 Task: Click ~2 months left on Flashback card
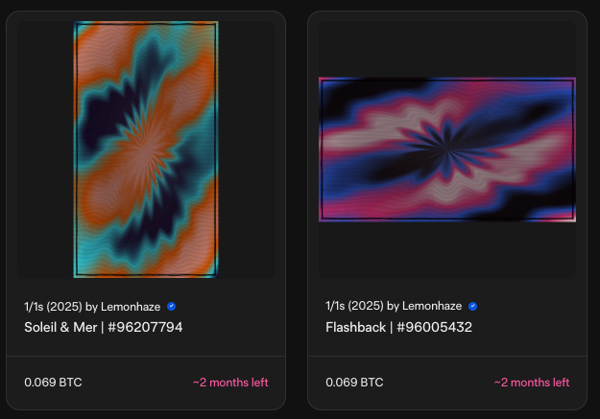coord(532,383)
